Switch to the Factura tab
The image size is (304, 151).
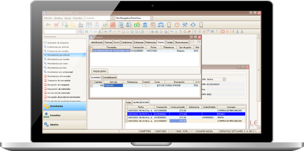pos(108,42)
